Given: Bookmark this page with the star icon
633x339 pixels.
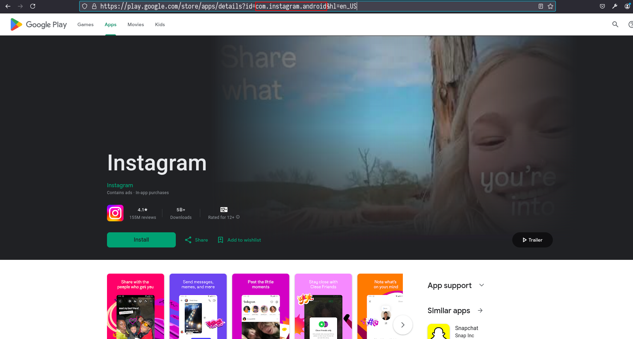Looking at the screenshot, I should tap(550, 6).
